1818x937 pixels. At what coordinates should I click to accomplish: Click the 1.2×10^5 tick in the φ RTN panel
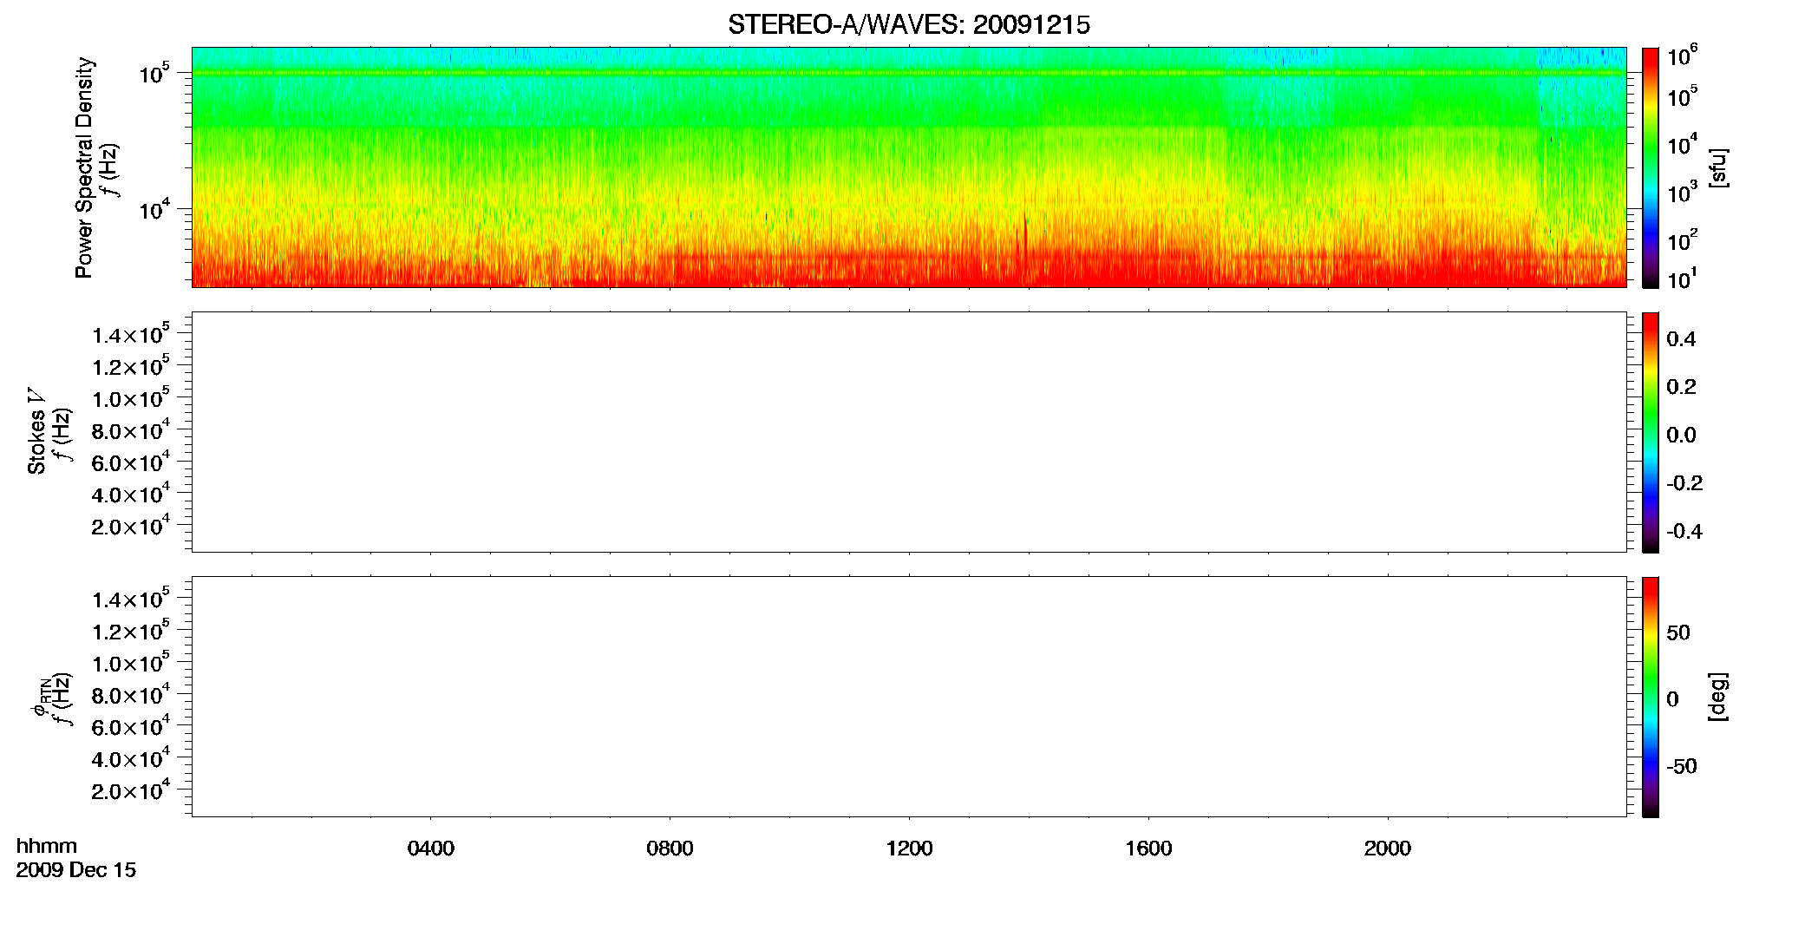131,629
